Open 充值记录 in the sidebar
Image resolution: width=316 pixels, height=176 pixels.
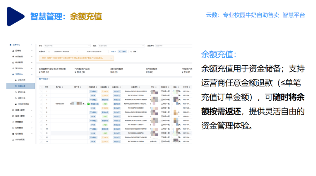point(22,86)
